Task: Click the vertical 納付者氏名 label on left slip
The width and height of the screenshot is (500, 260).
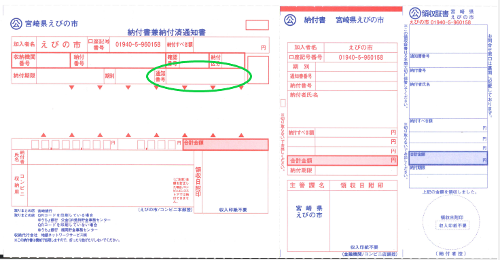Action: (20, 157)
